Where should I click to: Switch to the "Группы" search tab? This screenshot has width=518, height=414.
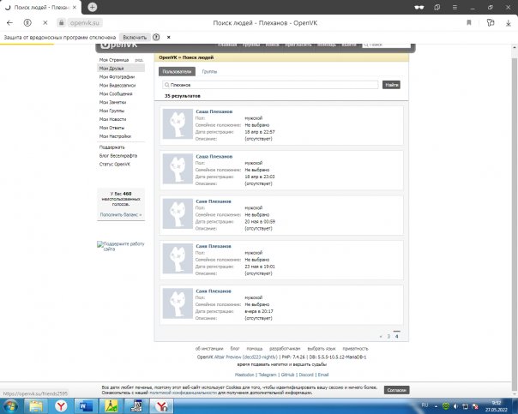(209, 71)
